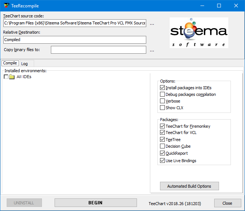Disable Use Live Bindings
Image resolution: width=245 pixels, height=211 pixels.
coord(162,161)
